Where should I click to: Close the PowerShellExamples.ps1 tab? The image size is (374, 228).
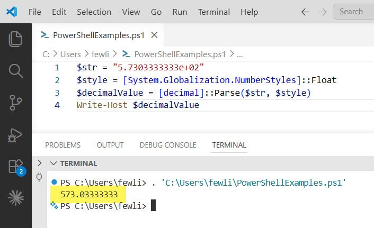(x=154, y=35)
